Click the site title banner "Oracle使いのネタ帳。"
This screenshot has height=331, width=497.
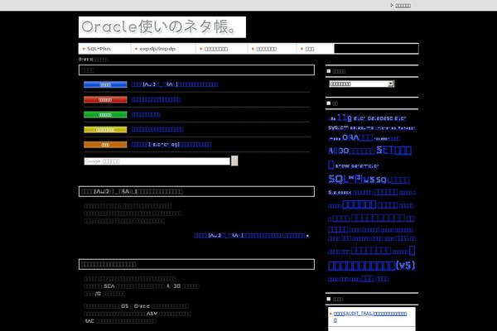click(162, 27)
